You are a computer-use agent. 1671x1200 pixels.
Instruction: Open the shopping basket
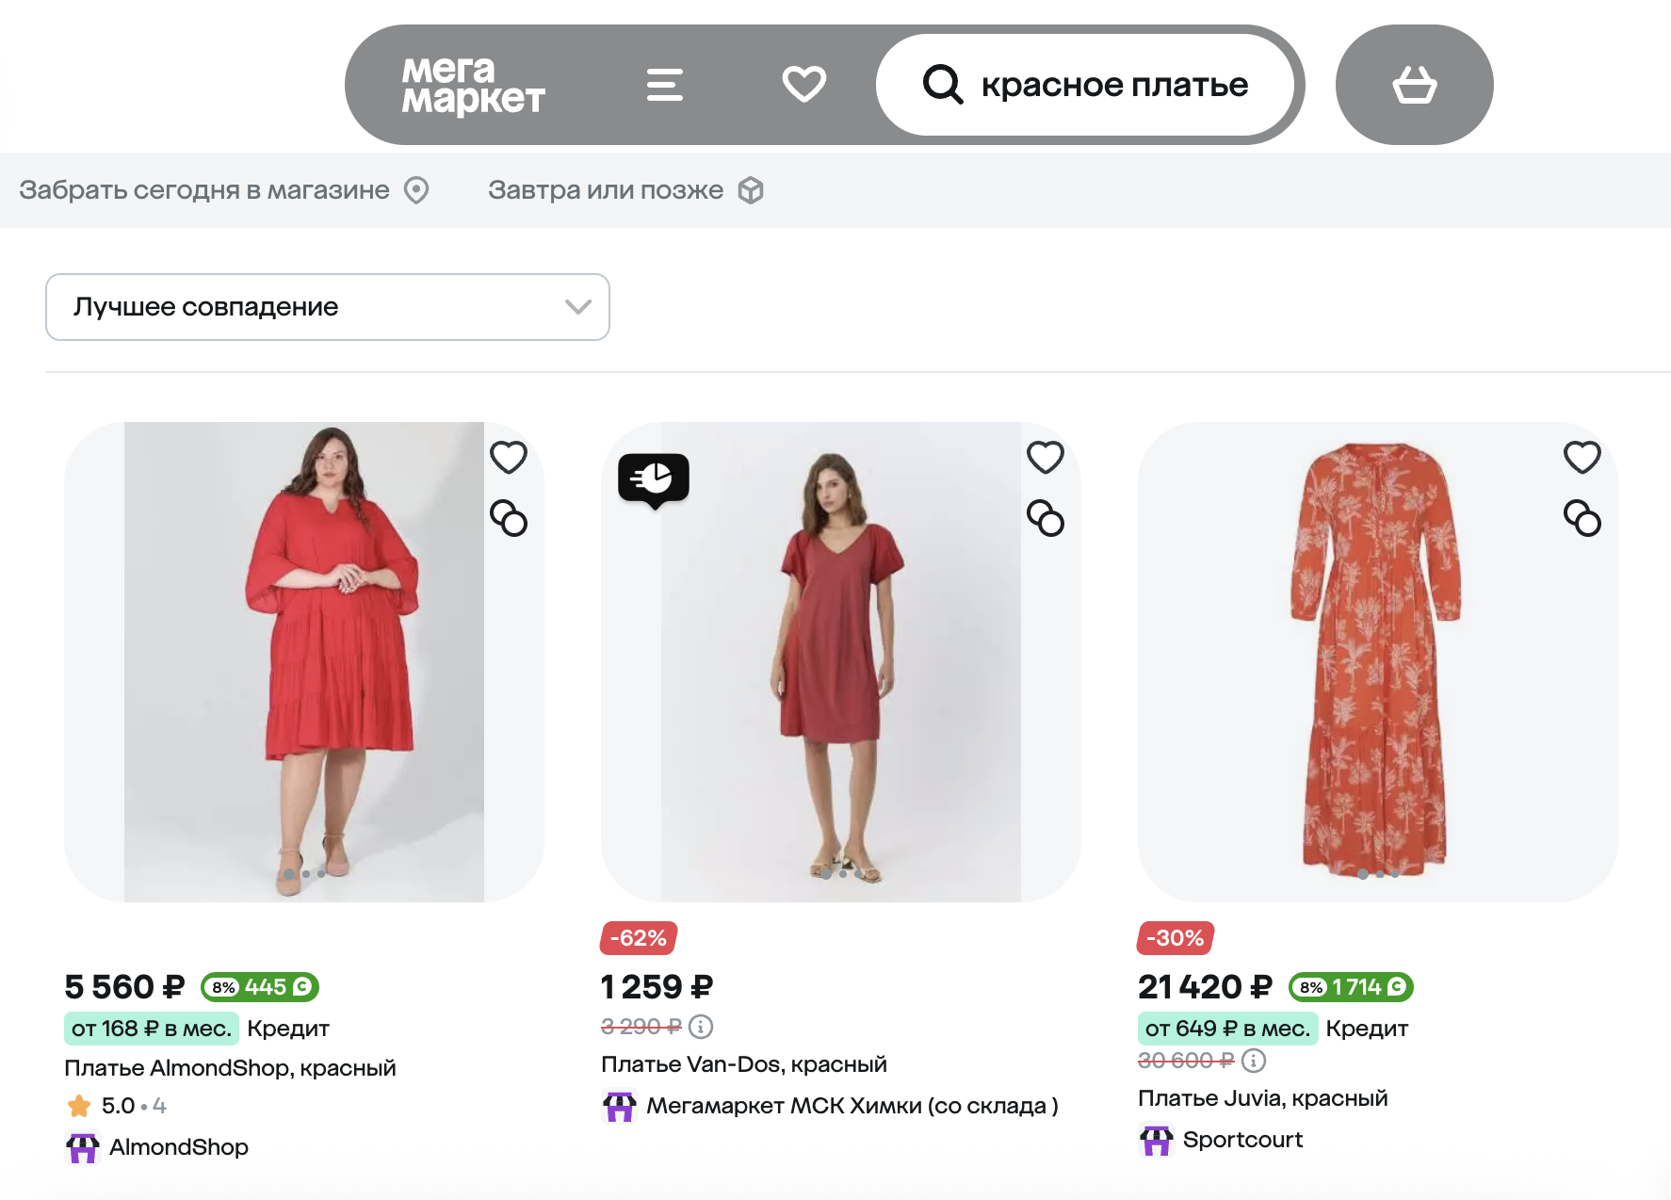click(1414, 85)
